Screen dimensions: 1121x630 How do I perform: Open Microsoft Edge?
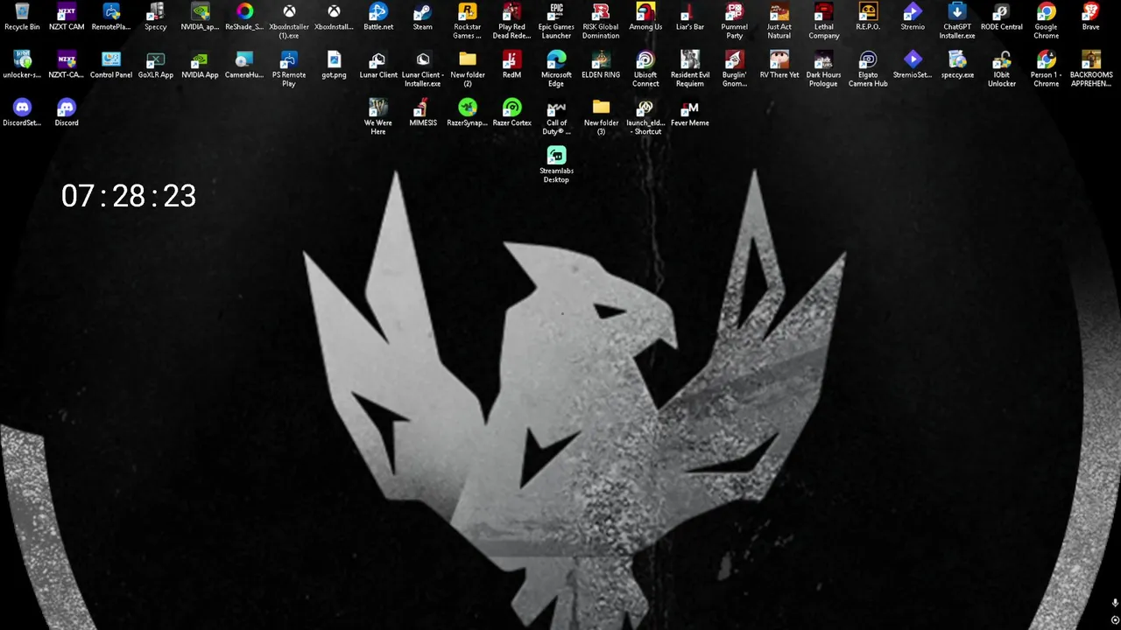556,69
